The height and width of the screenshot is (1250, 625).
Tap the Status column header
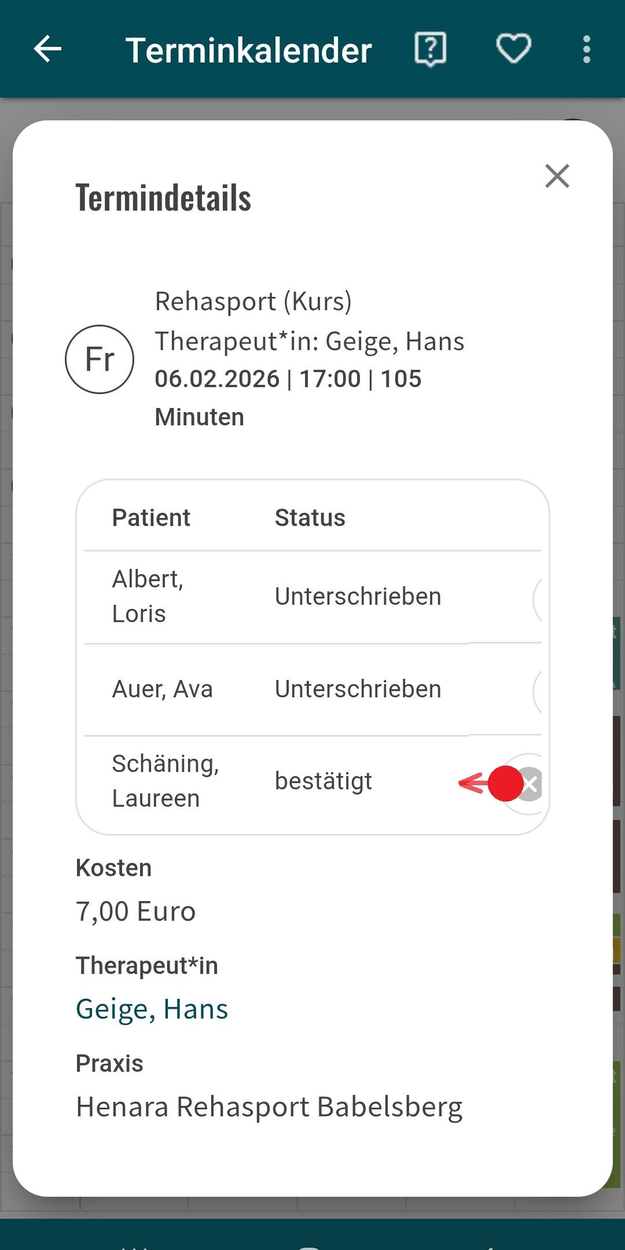pyautogui.click(x=310, y=518)
